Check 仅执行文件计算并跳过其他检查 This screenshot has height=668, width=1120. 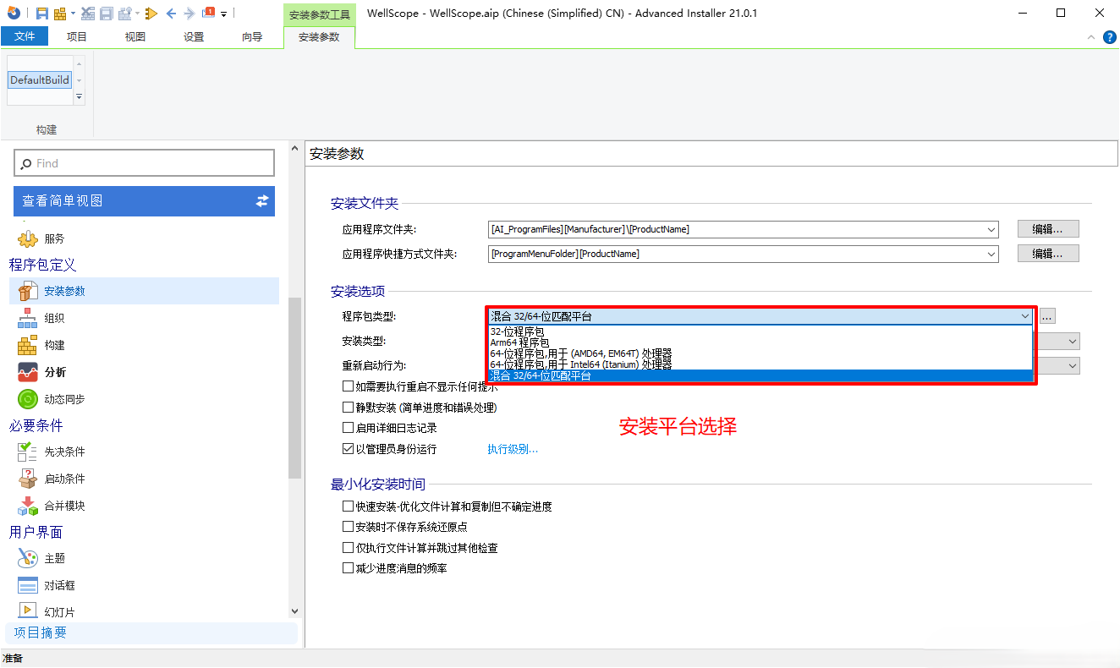348,548
